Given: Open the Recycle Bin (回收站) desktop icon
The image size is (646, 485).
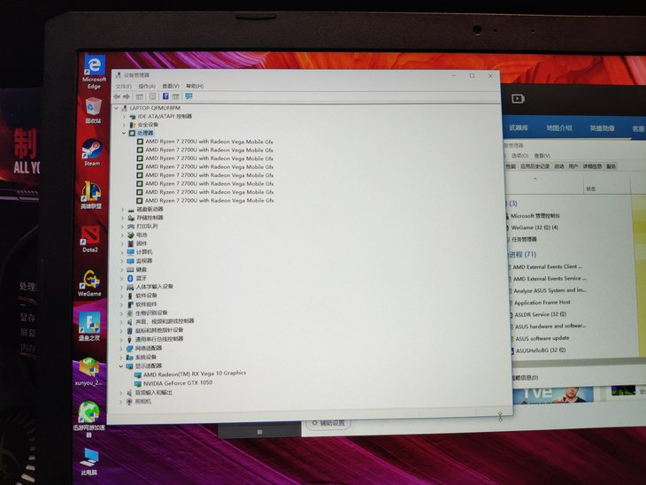Looking at the screenshot, I should tap(93, 111).
